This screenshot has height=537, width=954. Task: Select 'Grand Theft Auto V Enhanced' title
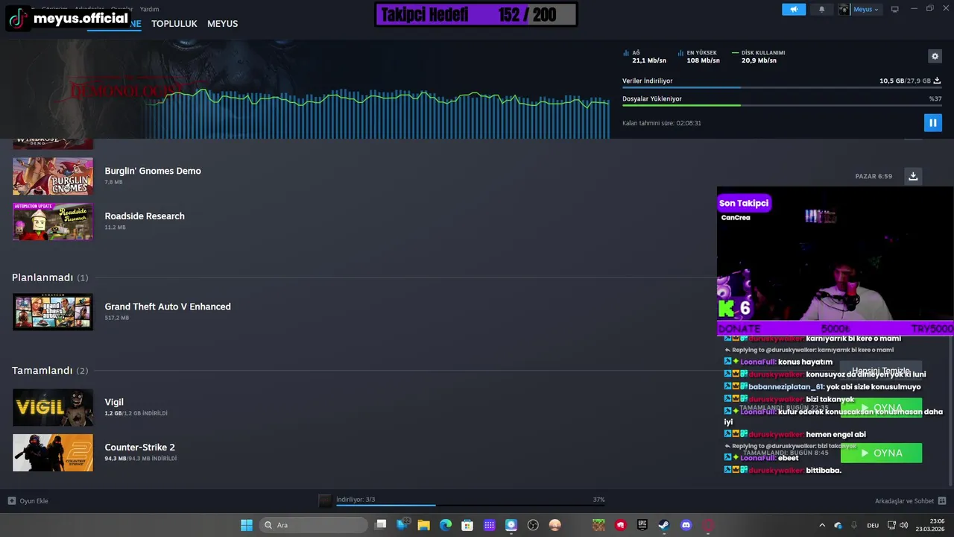[x=168, y=307]
